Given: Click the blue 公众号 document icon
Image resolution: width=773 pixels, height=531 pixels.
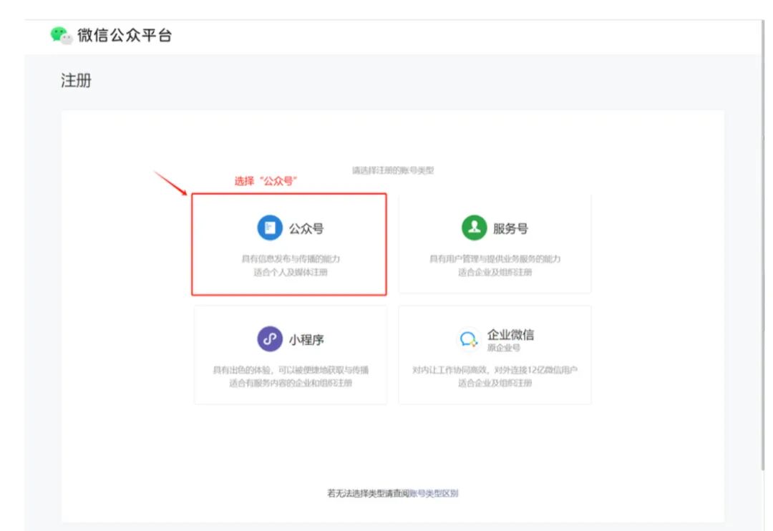Looking at the screenshot, I should (270, 228).
